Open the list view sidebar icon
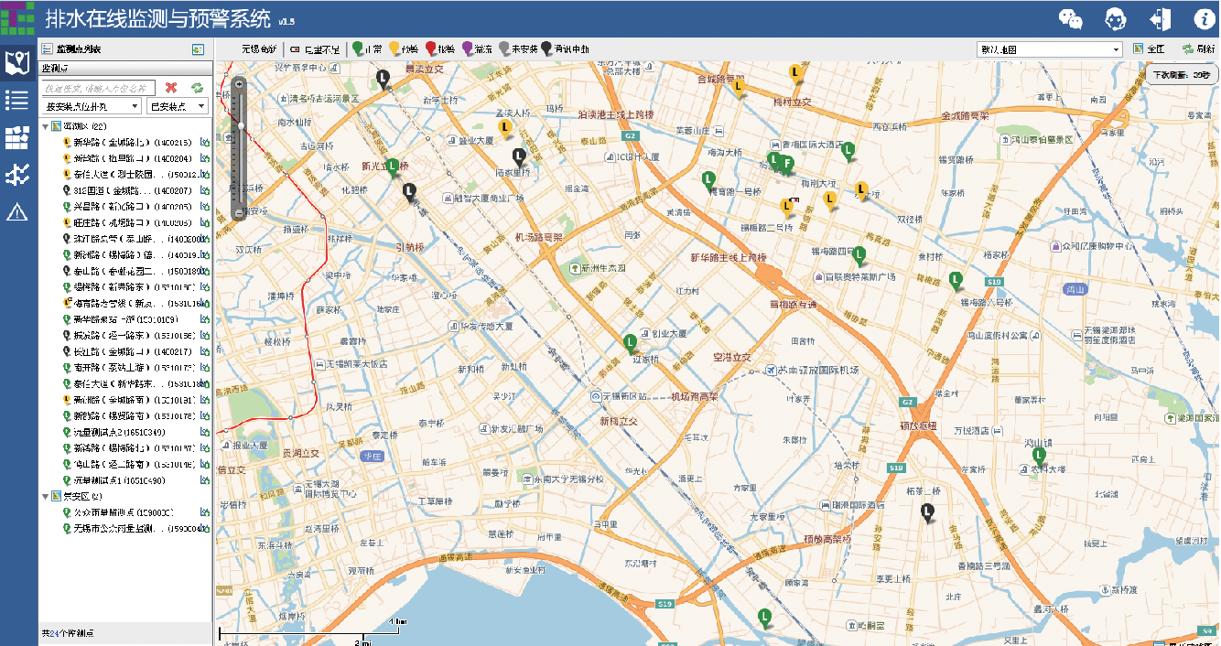1221x646 pixels. pyautogui.click(x=17, y=100)
